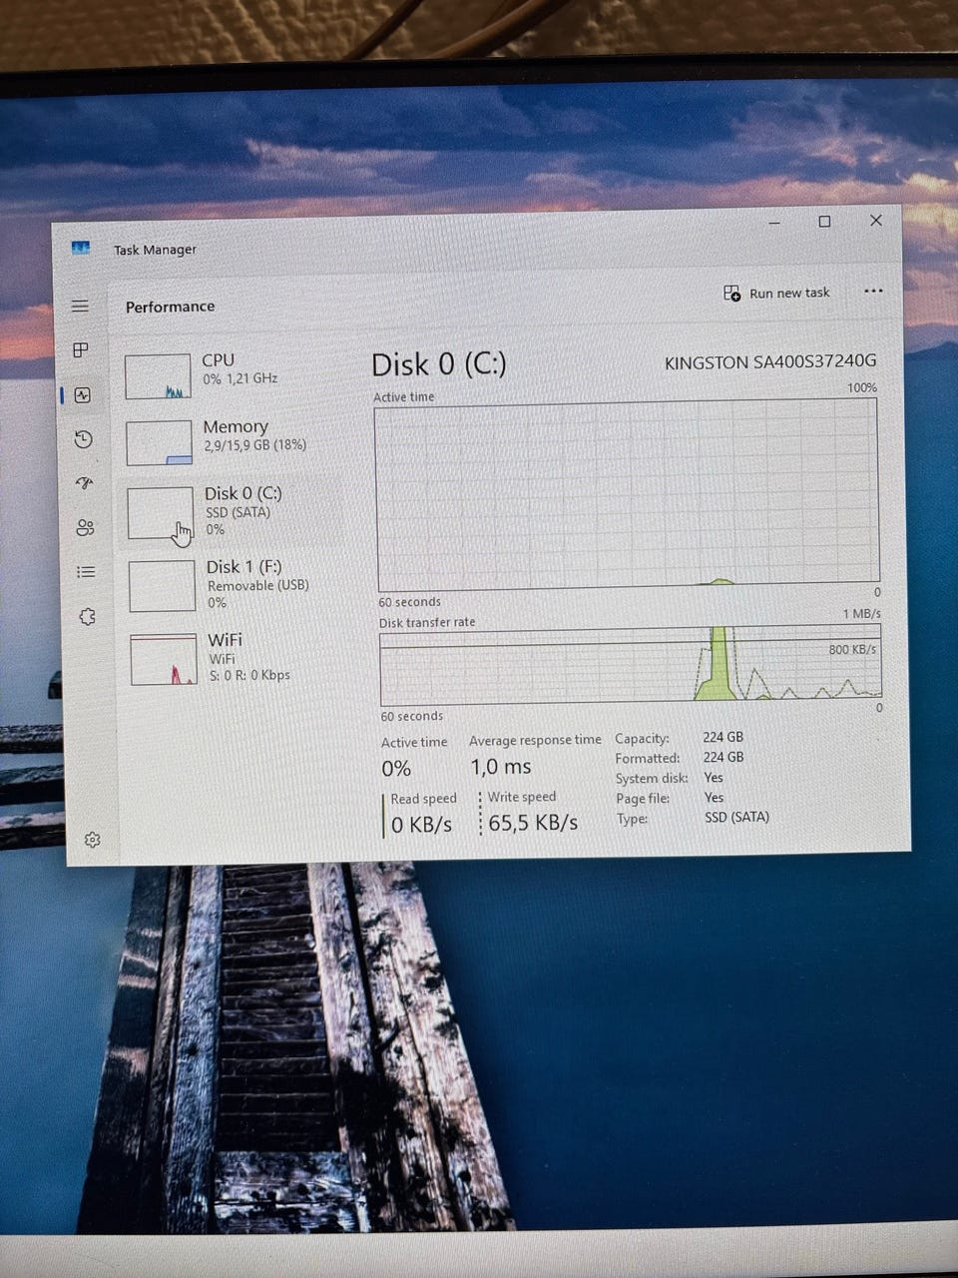The height and width of the screenshot is (1278, 958).
Task: Click the Task Manager app icon
Action: coord(81,248)
